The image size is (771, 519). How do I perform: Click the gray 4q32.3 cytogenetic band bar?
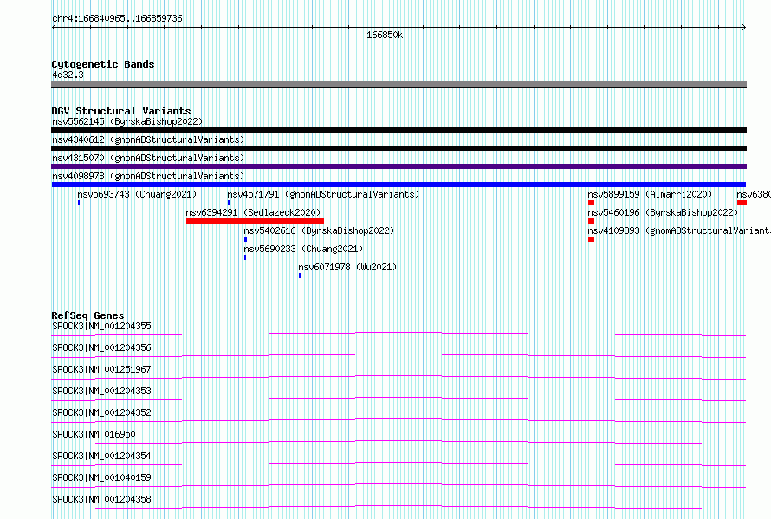click(398, 84)
